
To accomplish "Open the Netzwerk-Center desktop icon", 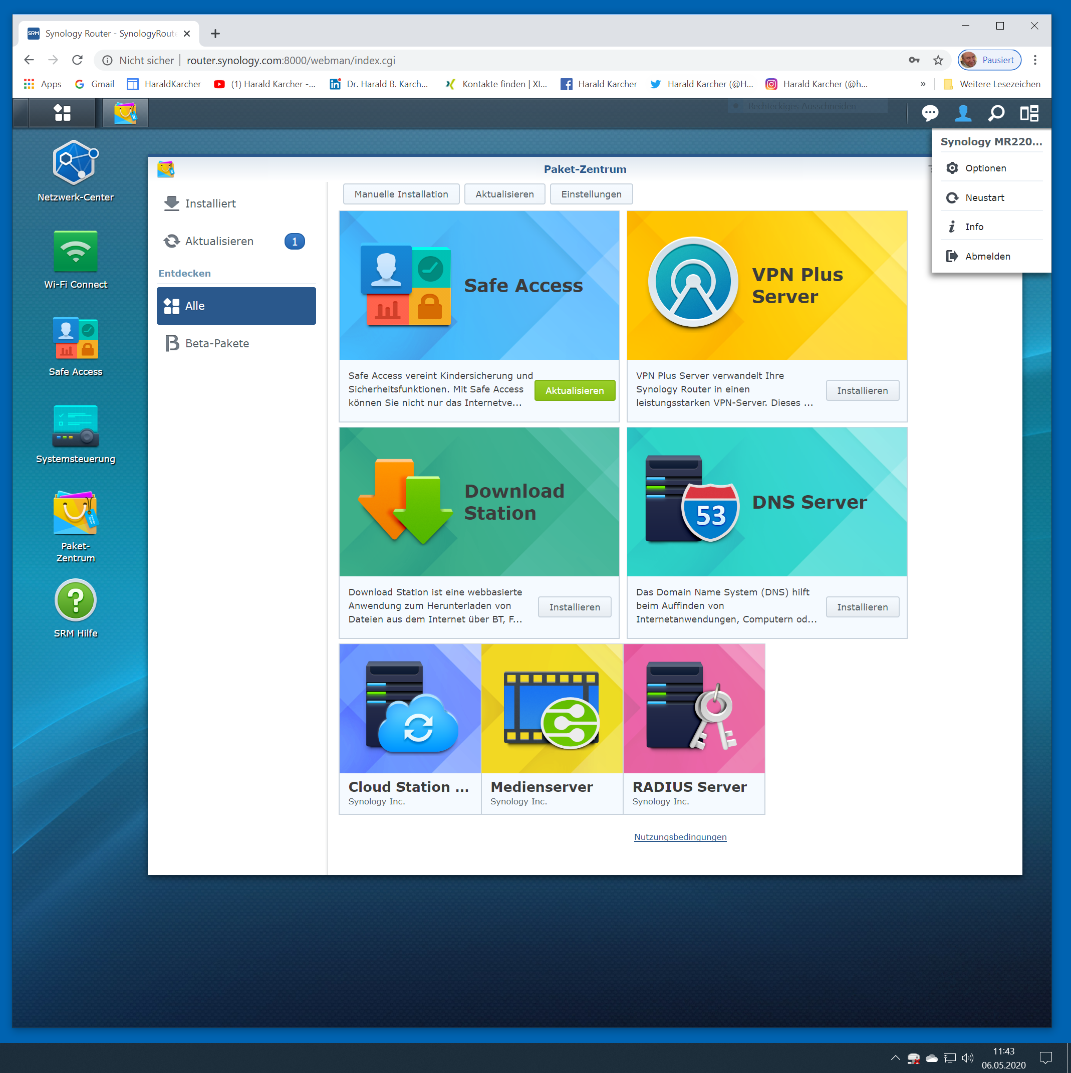I will point(76,163).
